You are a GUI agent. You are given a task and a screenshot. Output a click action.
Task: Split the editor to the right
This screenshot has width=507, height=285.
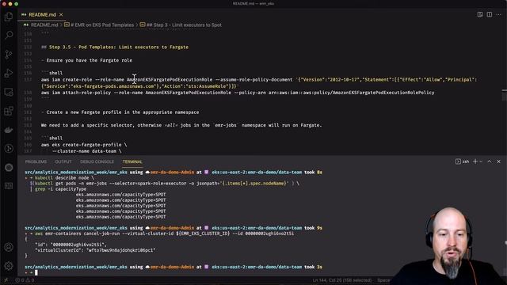point(490,14)
